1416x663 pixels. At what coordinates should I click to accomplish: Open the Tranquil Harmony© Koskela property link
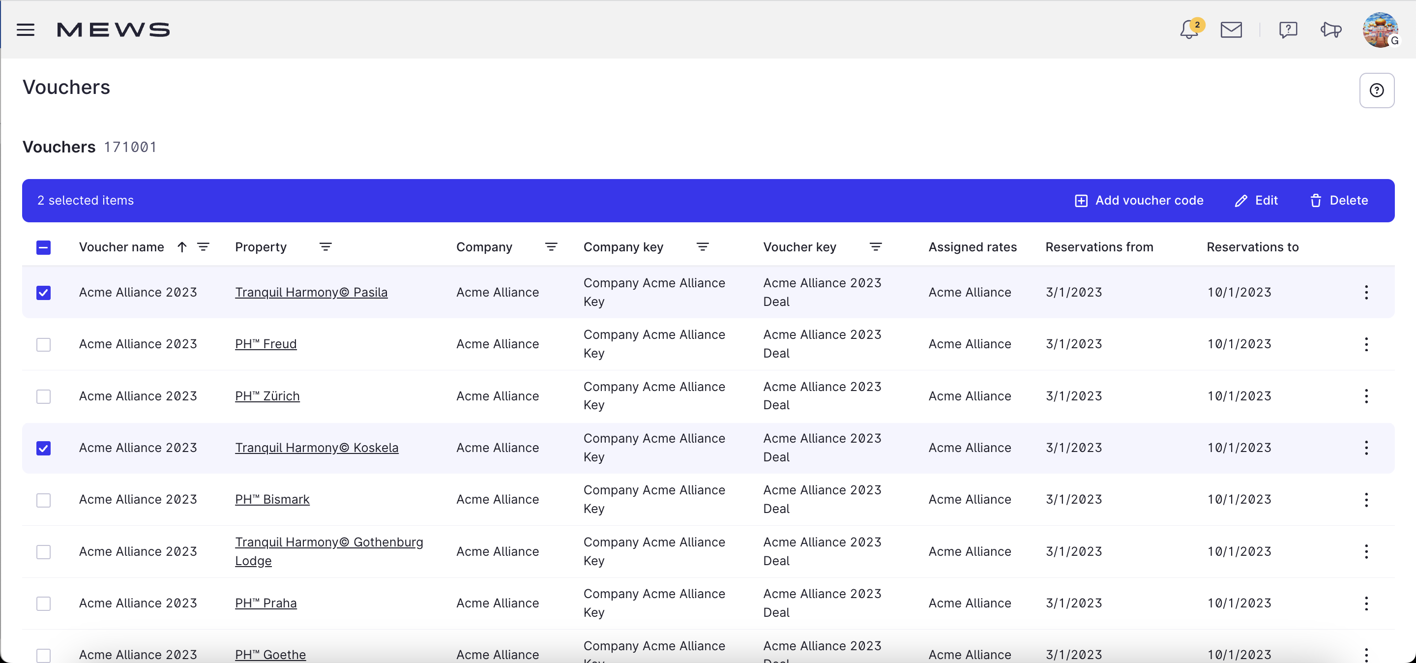[x=317, y=448]
